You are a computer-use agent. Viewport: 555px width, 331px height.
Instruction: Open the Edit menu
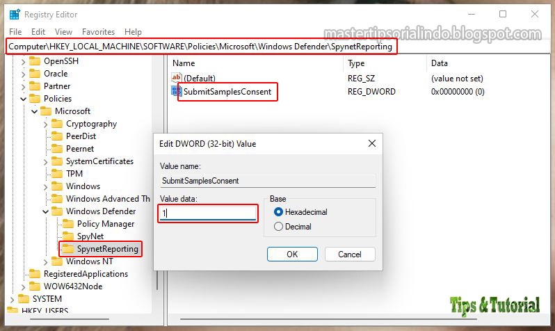(x=38, y=32)
